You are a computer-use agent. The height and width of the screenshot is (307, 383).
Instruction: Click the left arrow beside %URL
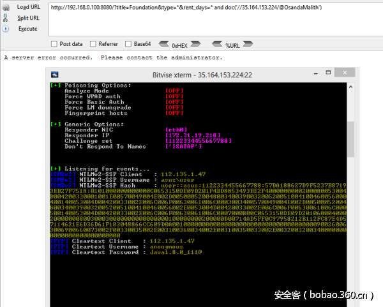216,44
